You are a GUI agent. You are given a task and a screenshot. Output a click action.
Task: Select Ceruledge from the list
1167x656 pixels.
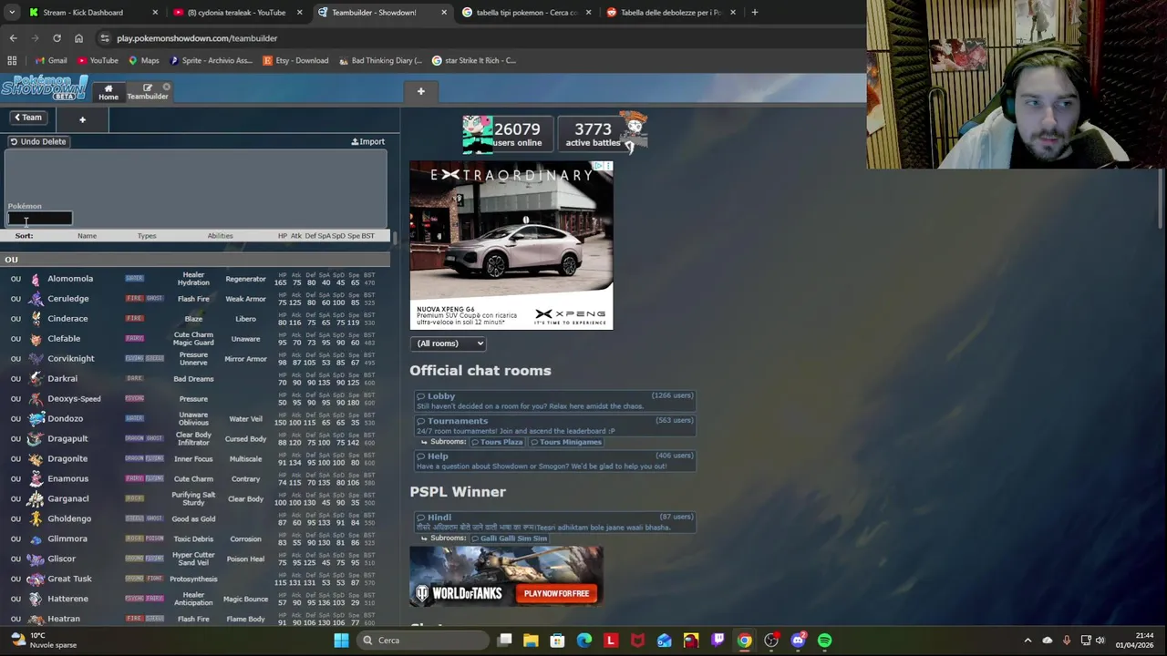195,299
